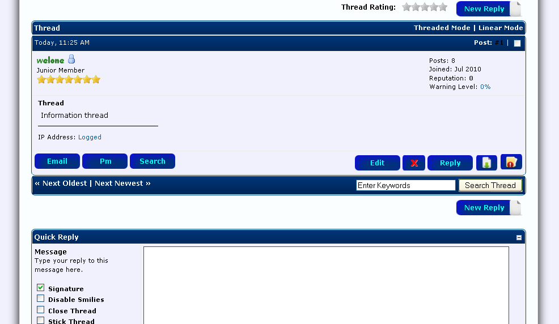Click the red X delete post button
559x324 pixels.
[x=413, y=163]
